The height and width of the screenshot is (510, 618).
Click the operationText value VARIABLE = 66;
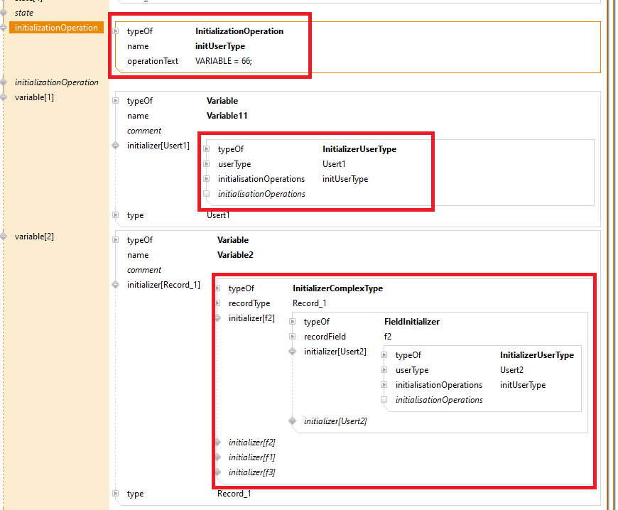pyautogui.click(x=224, y=61)
